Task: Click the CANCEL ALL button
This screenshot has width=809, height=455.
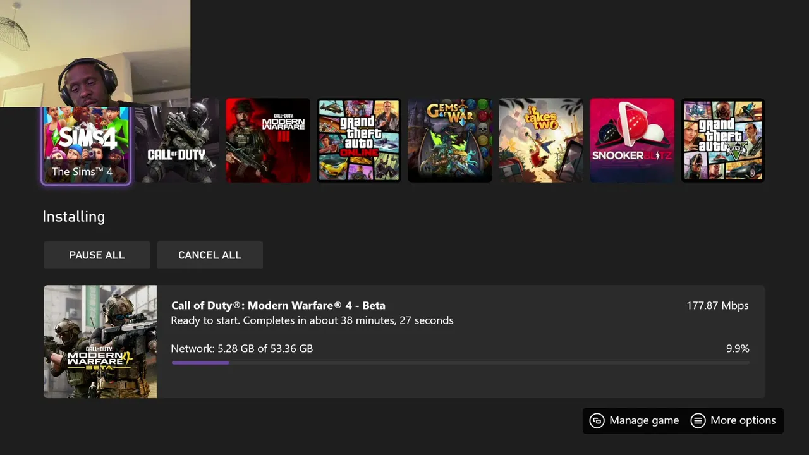Action: pos(210,255)
